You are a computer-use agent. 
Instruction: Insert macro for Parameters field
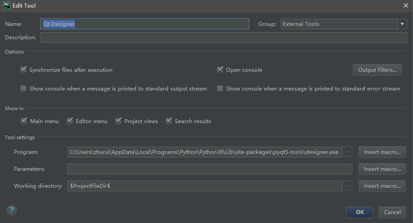pos(382,169)
